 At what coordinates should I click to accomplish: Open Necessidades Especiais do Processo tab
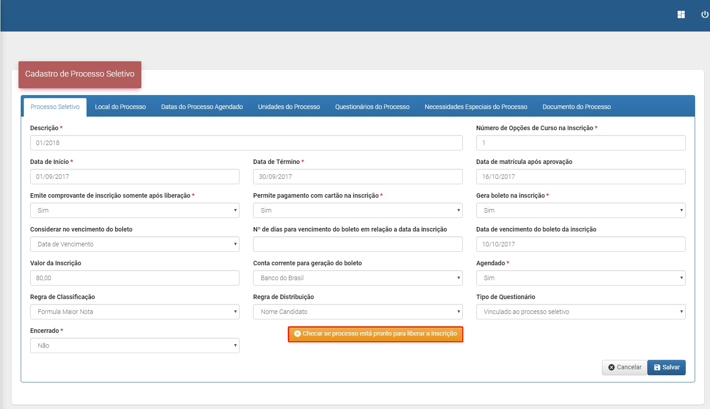[475, 107]
